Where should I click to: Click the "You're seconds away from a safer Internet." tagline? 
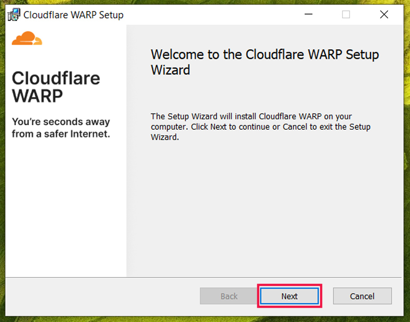pyautogui.click(x=61, y=128)
